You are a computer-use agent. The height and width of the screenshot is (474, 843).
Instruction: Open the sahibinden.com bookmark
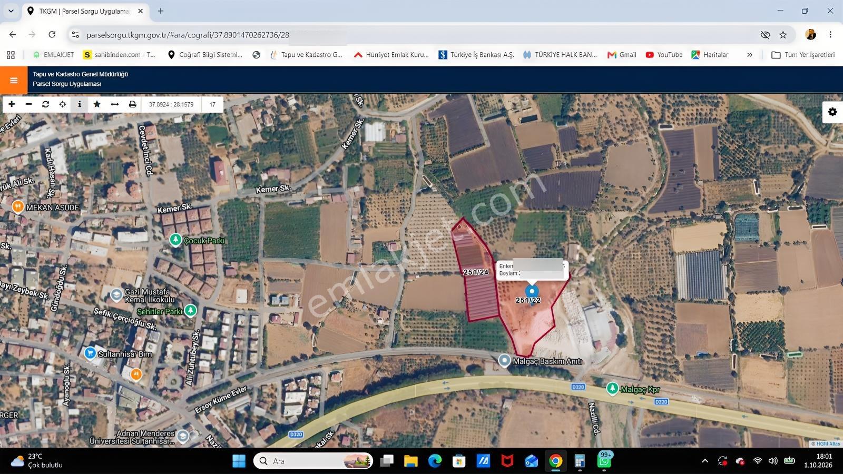click(x=120, y=55)
